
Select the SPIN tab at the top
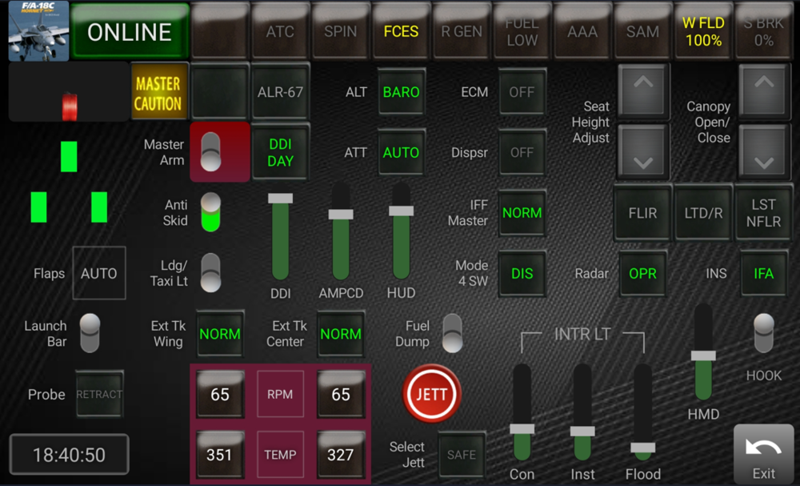point(340,32)
